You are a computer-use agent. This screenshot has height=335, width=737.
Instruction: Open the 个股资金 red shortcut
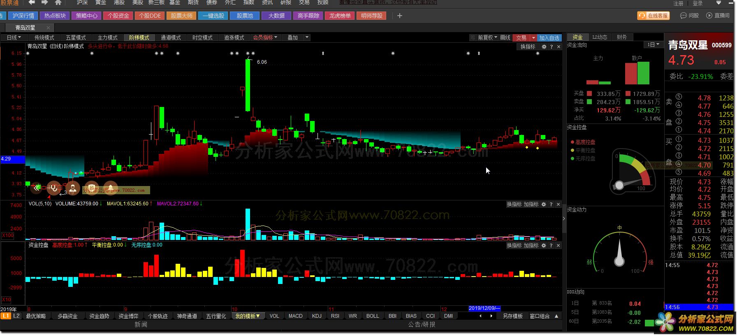(118, 16)
